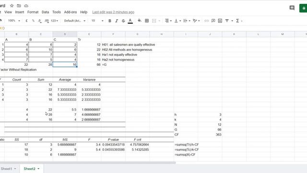
Task: Click the merge cells icon
Action: 154,21
